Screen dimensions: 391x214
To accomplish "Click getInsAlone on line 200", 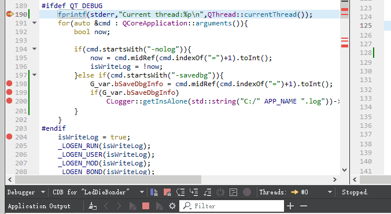I will (x=165, y=101).
